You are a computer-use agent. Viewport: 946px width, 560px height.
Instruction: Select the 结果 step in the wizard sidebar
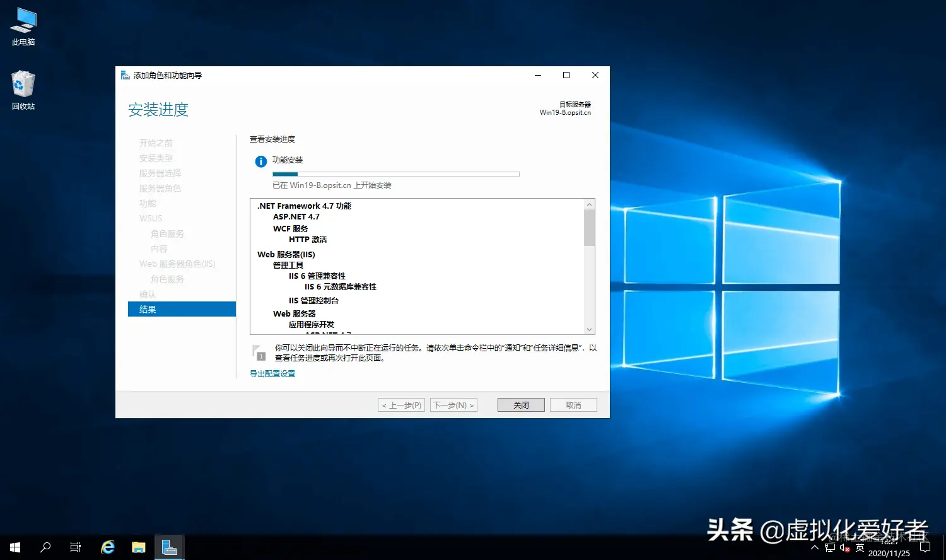(147, 309)
